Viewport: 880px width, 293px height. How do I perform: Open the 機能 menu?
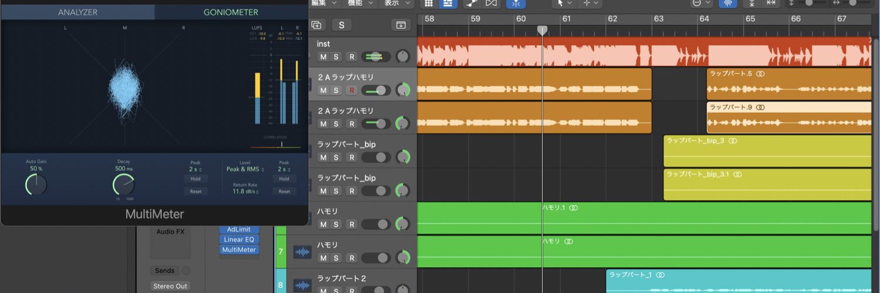pyautogui.click(x=361, y=4)
